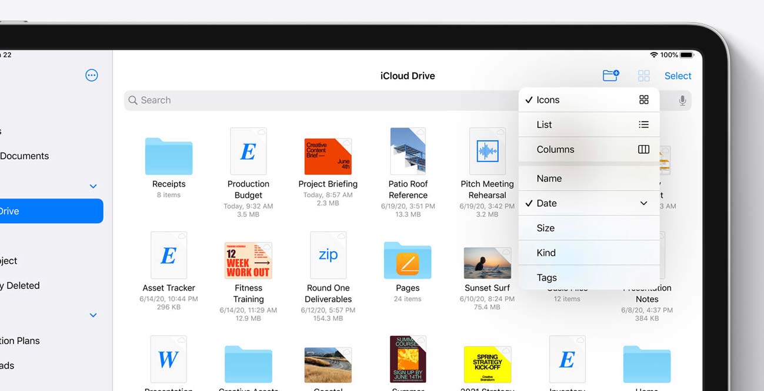Sort files by Size

tap(589, 228)
